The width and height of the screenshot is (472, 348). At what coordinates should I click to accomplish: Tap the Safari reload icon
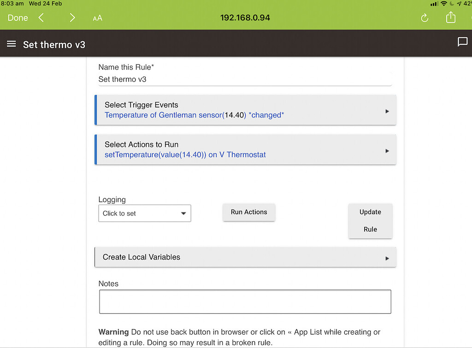point(424,18)
